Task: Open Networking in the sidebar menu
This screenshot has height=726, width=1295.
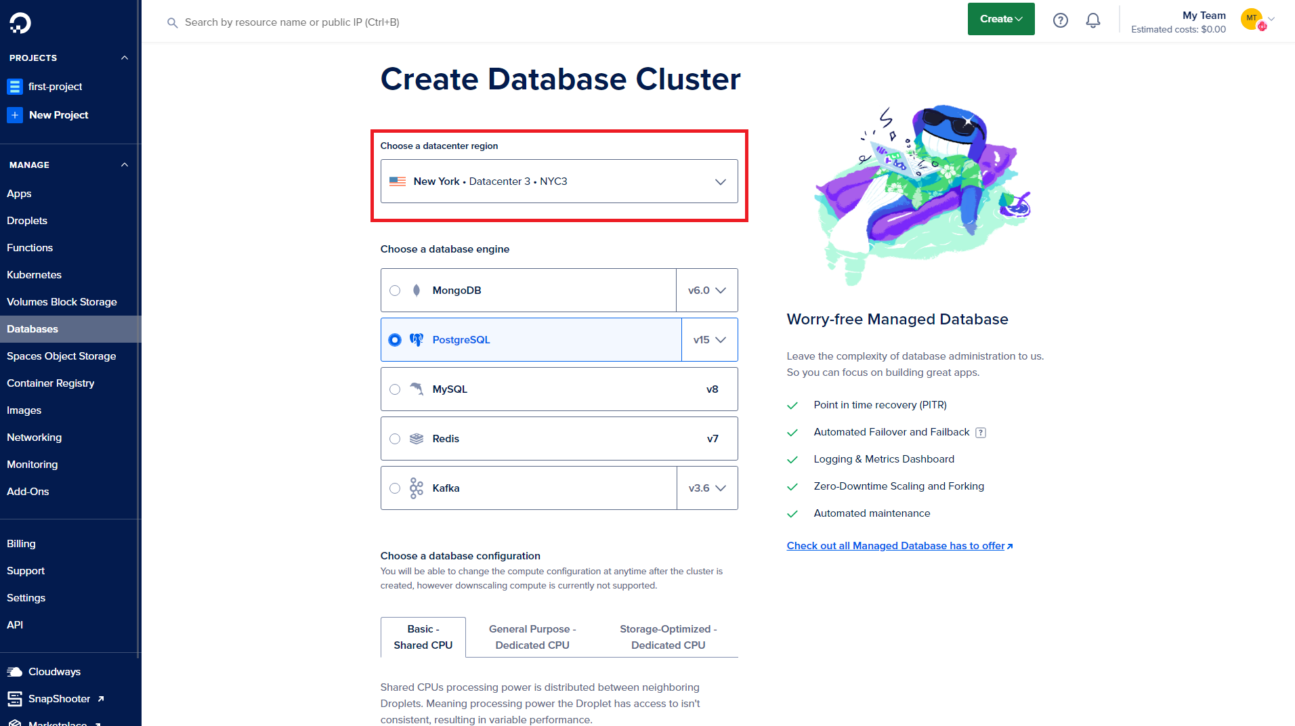Action: [x=34, y=437]
